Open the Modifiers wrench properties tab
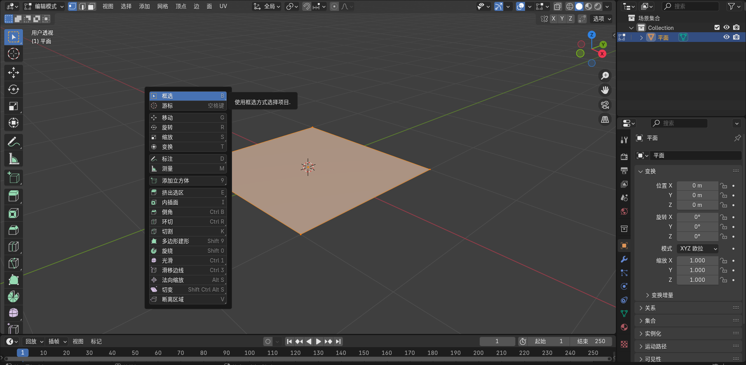 [624, 259]
